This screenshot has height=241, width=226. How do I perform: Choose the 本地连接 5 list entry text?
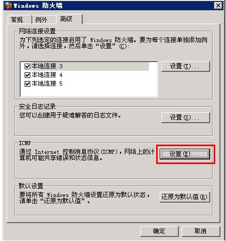47,84
